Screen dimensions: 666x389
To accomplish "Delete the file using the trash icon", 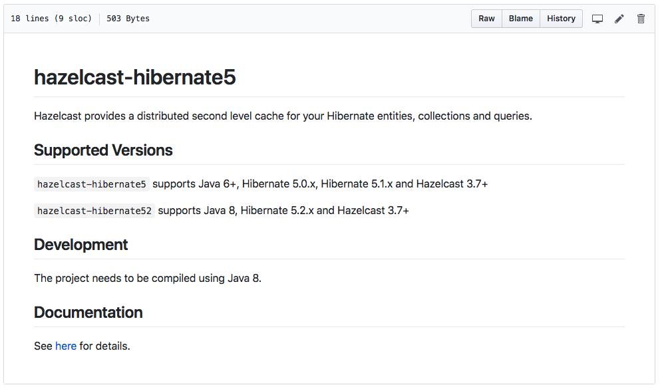I will point(641,19).
